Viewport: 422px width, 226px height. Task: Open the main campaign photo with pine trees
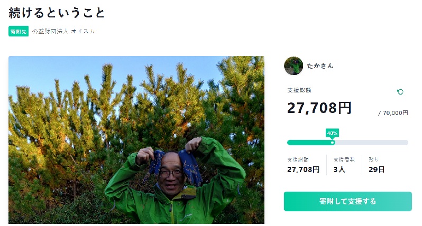pos(136,140)
